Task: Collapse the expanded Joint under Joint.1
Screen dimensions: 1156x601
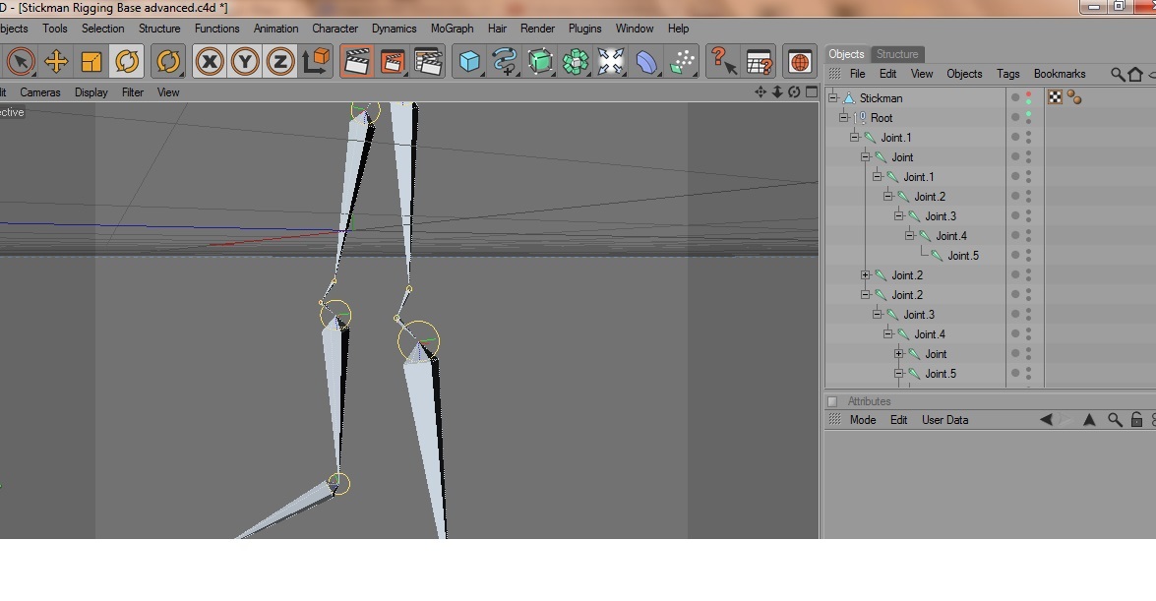Action: [866, 156]
